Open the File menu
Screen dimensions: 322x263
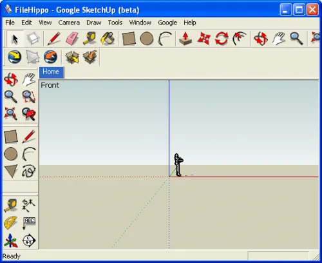(x=10, y=23)
